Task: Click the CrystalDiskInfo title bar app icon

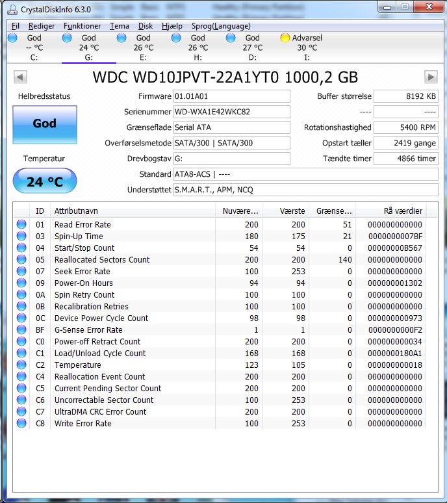Action: point(12,10)
